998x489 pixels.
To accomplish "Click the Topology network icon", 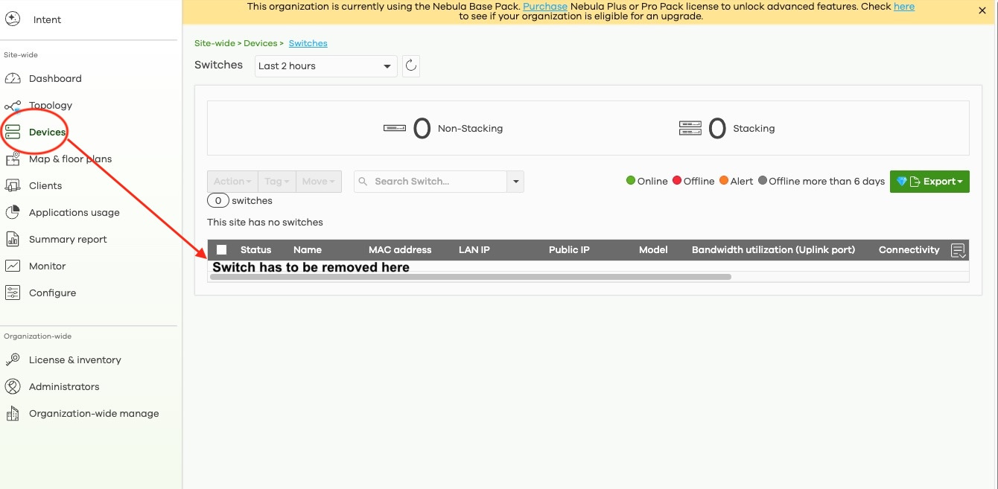I will tap(13, 106).
